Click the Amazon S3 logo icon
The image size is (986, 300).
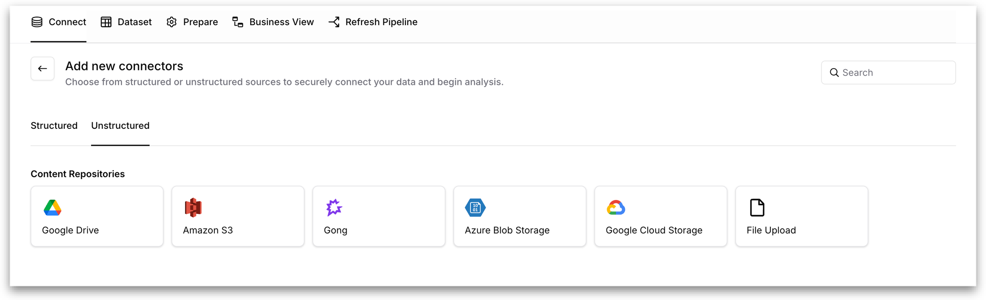coord(193,208)
